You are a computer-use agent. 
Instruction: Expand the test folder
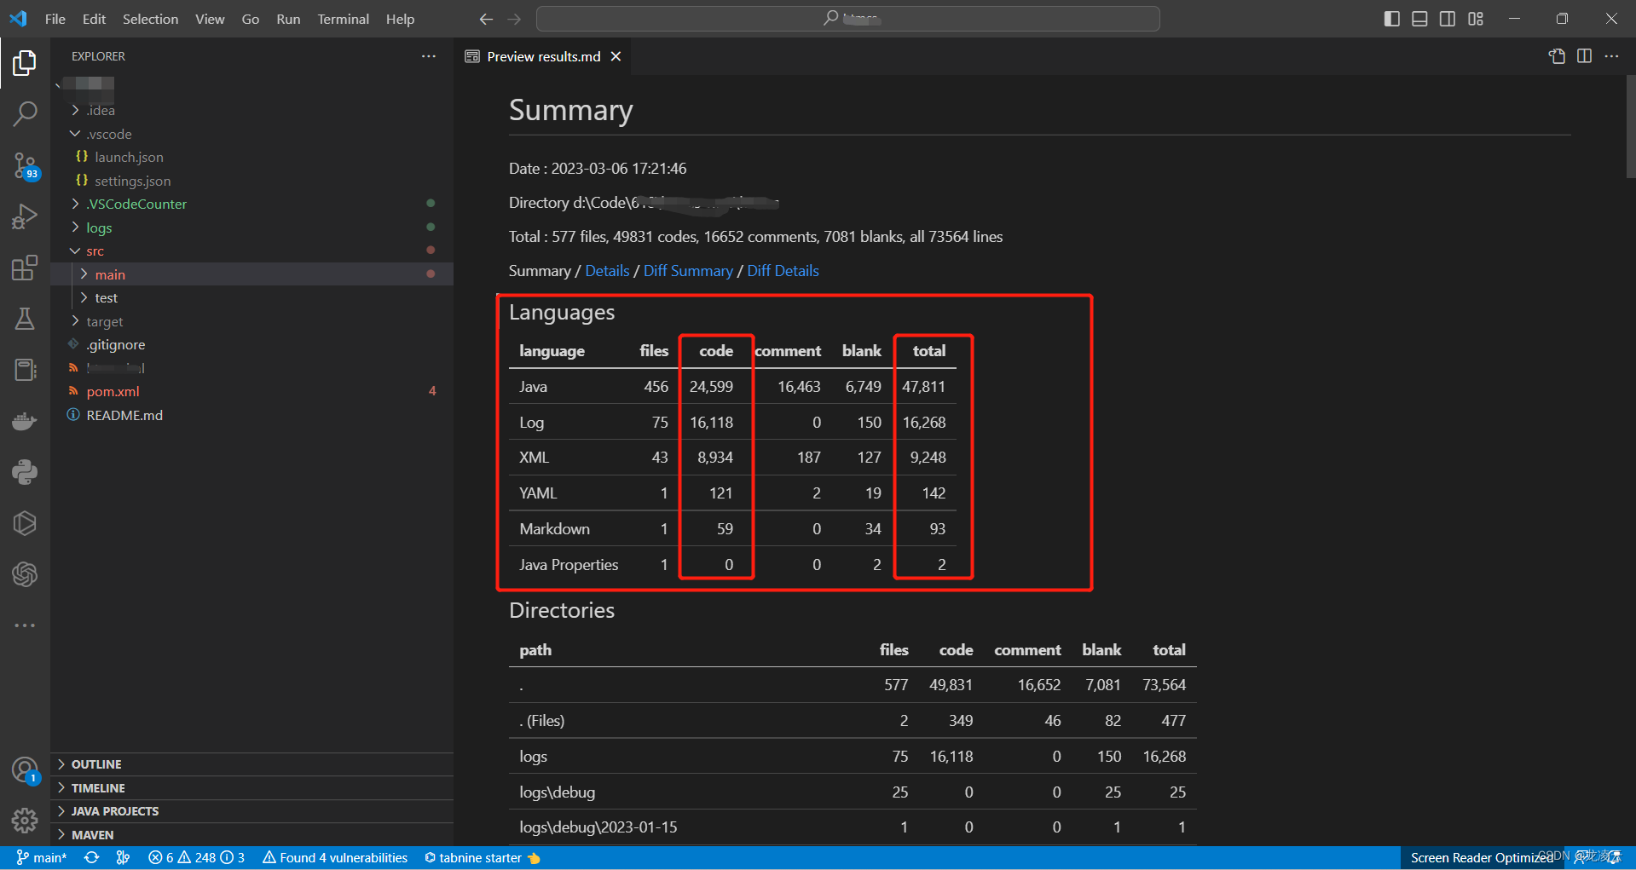(x=252, y=297)
